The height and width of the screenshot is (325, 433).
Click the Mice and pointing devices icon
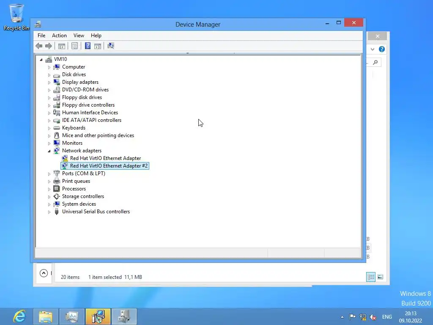(57, 135)
